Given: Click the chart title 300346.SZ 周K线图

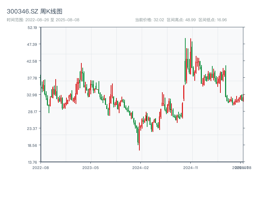Looking at the screenshot, I should pyautogui.click(x=34, y=12).
